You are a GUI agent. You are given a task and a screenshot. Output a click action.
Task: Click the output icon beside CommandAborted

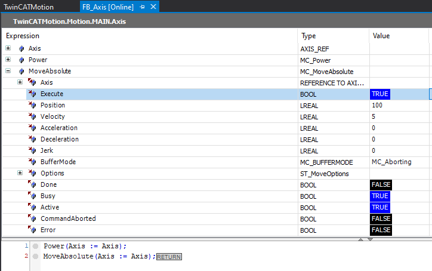point(32,218)
